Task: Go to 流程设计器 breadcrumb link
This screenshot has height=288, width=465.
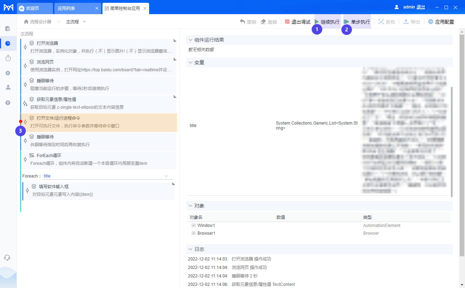Action: tap(41, 22)
